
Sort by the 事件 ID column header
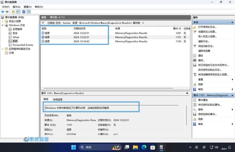(x=170, y=29)
